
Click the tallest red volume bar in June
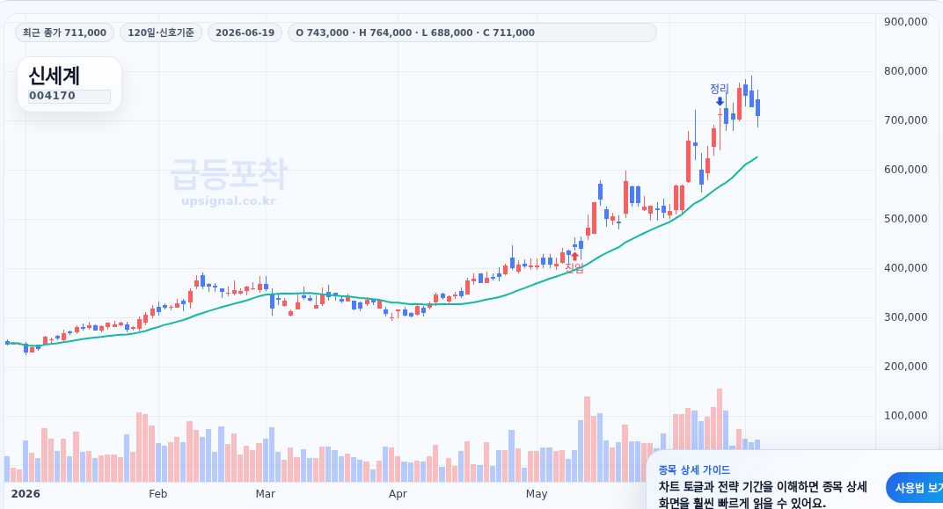point(720,418)
